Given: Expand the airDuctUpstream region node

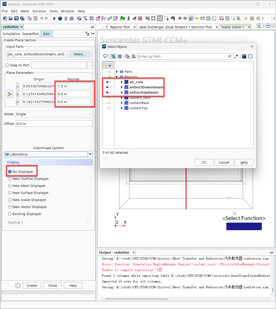Looking at the screenshot, I should click(x=122, y=92).
